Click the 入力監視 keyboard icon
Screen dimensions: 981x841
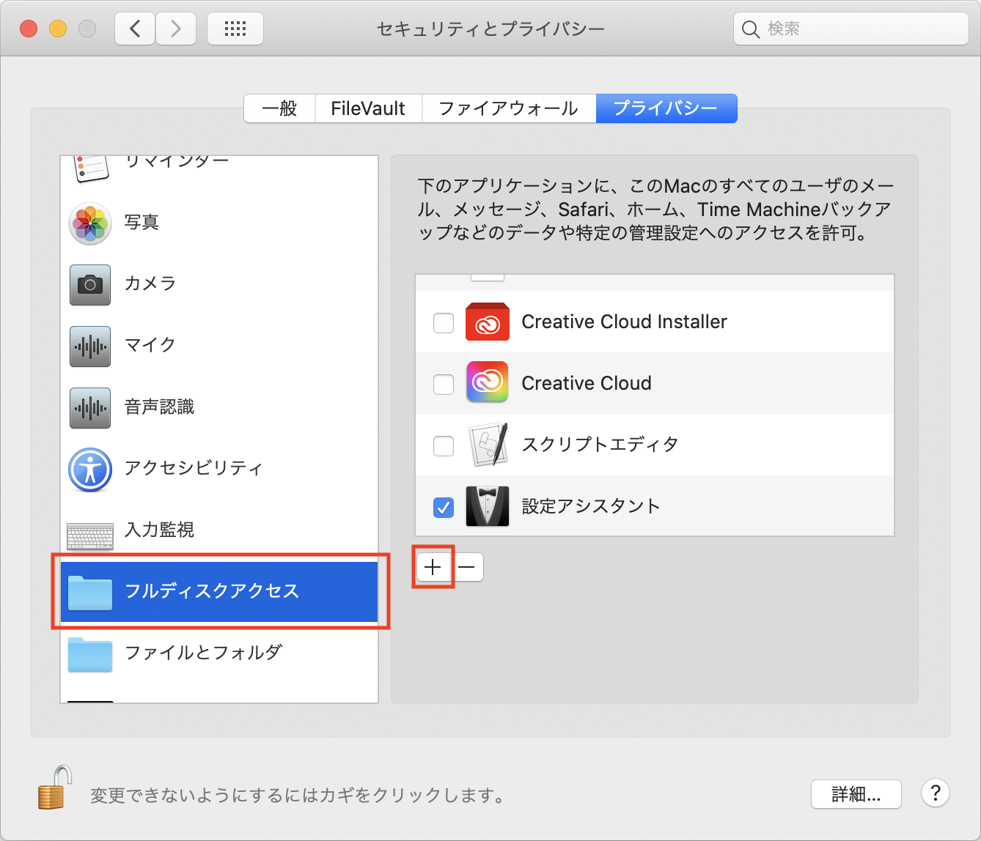click(x=89, y=532)
